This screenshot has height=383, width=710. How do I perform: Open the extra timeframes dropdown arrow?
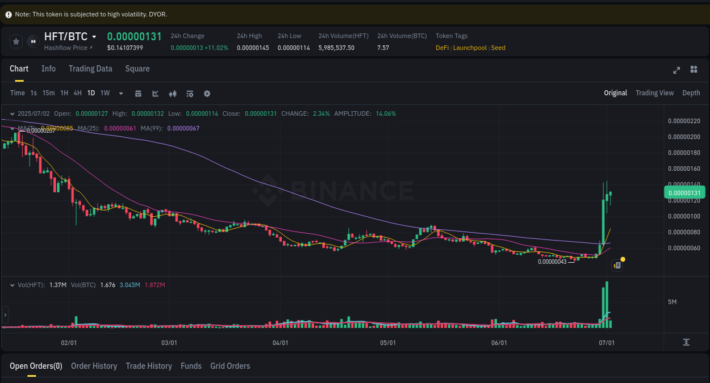point(120,93)
